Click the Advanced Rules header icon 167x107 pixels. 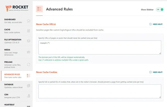click(39, 9)
